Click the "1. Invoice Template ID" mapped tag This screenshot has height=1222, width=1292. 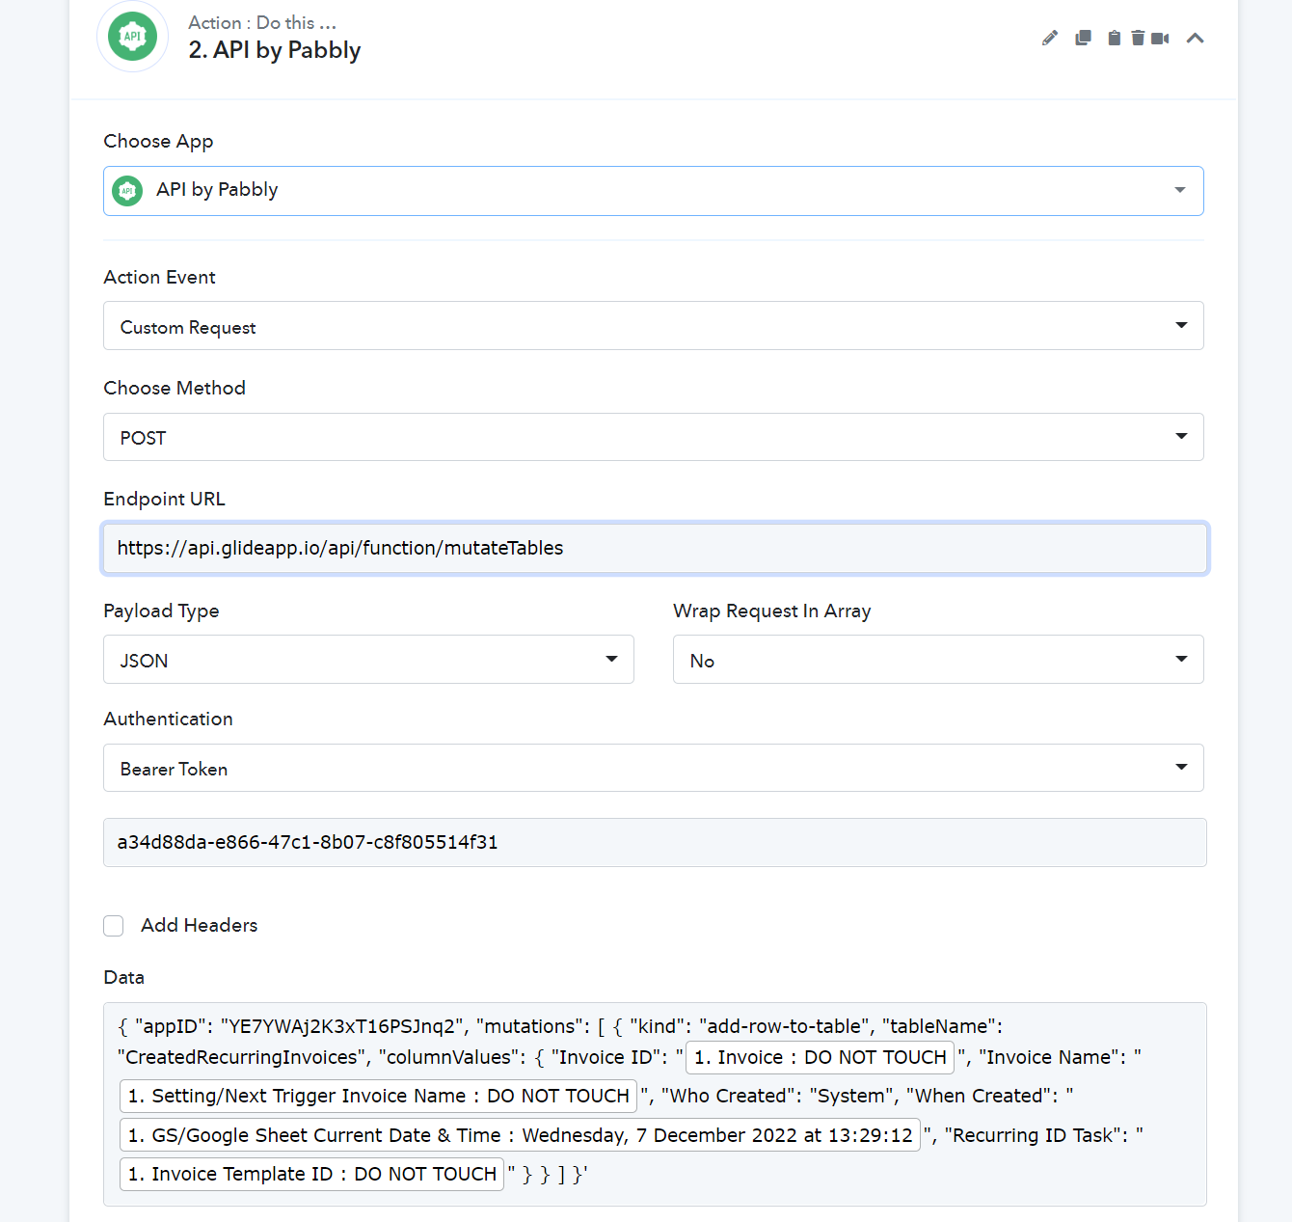(311, 1174)
